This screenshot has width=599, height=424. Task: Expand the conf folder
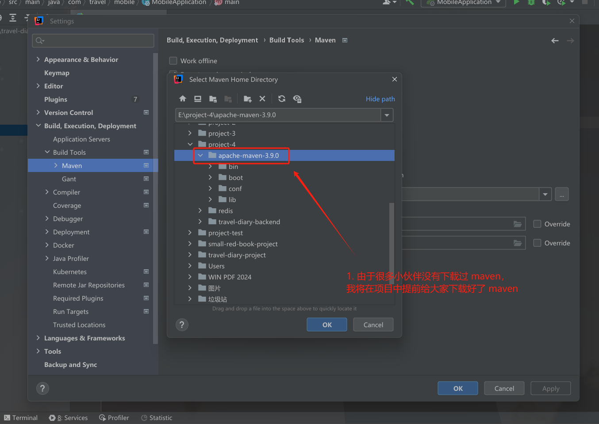[210, 188]
